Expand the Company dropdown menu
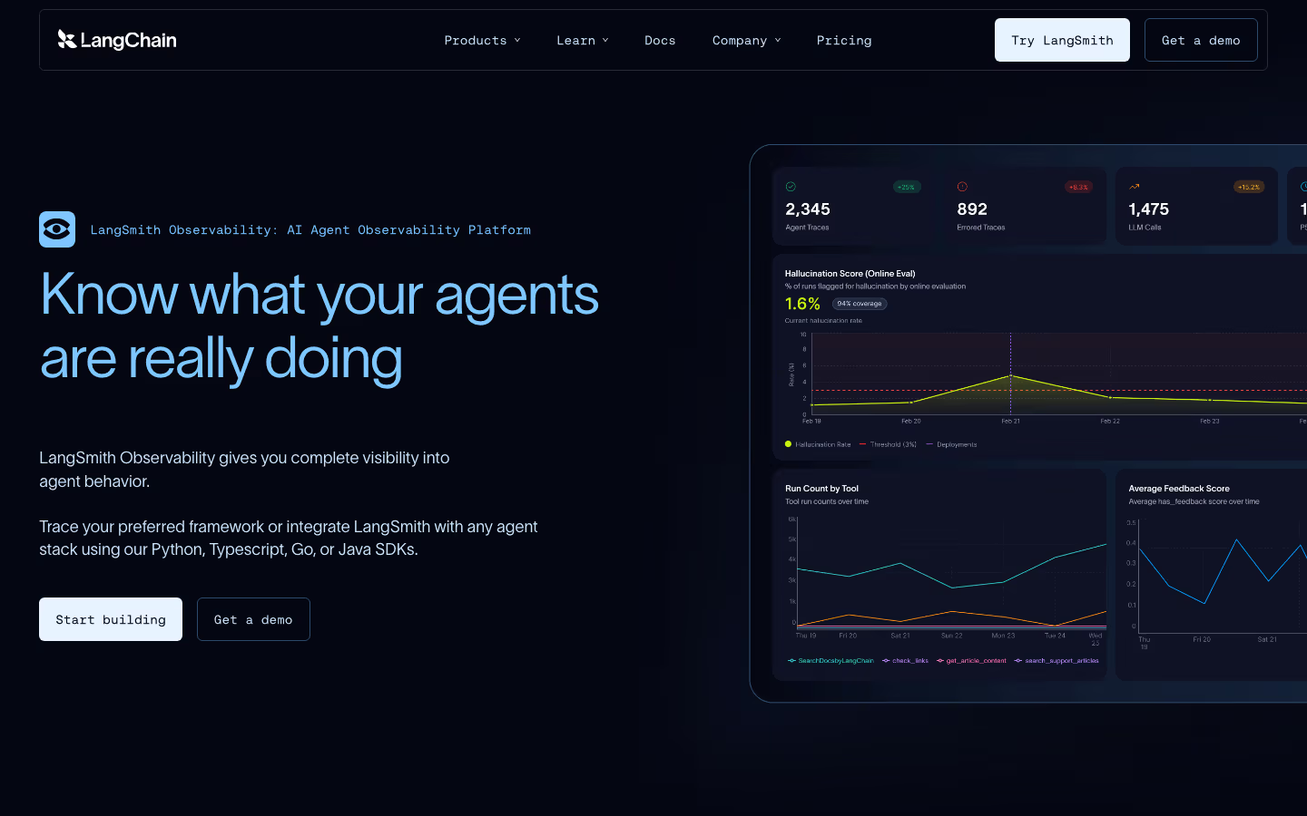Screen dimensions: 1307x816 click(746, 40)
